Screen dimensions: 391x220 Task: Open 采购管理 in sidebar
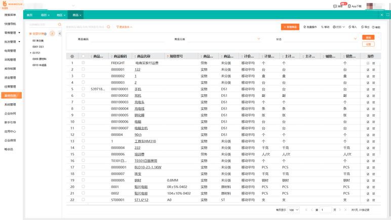pyautogui.click(x=10, y=60)
